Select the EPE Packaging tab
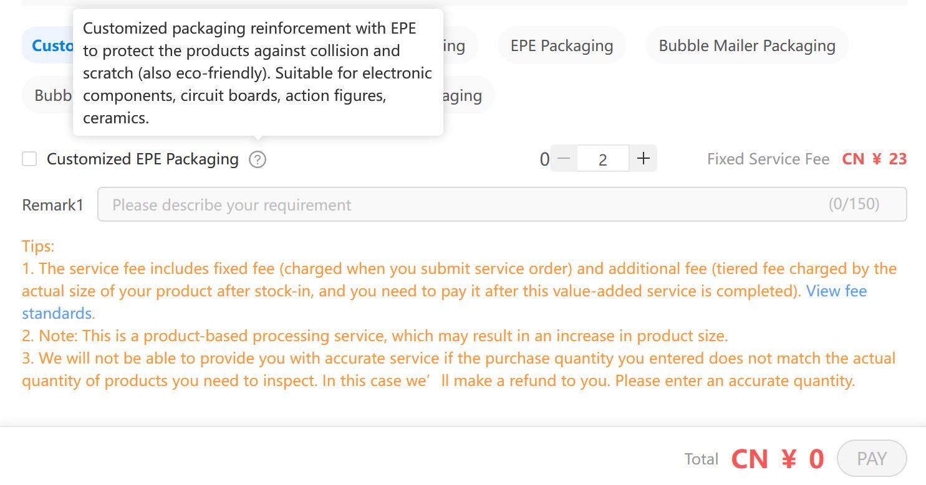The height and width of the screenshot is (485, 926). point(562,45)
